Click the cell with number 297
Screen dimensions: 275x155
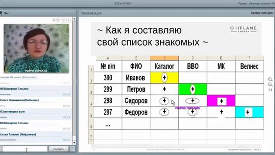tap(108, 112)
